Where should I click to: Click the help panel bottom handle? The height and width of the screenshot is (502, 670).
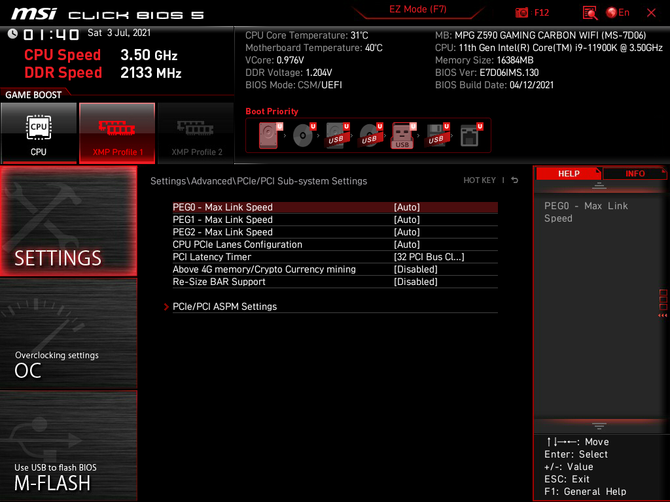pos(599,426)
